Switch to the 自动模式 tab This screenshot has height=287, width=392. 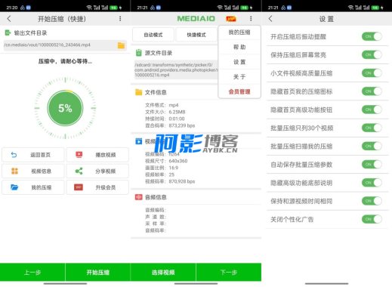pyautogui.click(x=153, y=35)
